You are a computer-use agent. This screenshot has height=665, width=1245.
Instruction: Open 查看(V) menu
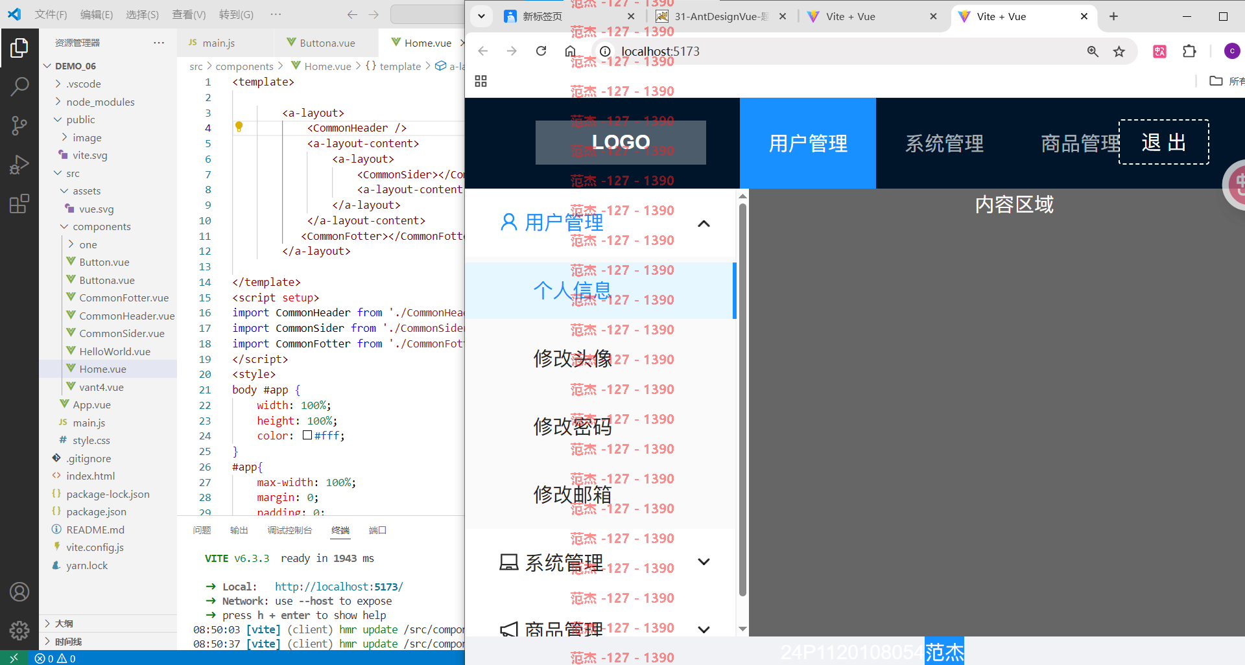coord(189,14)
